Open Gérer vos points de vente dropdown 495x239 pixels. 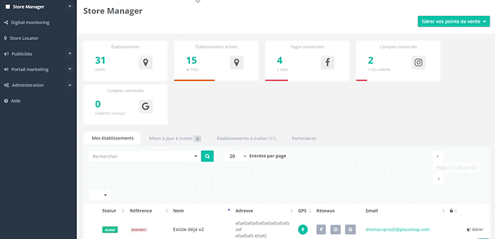(454, 21)
